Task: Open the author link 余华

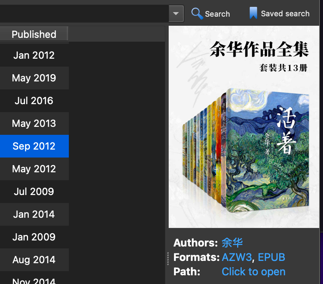Action: 232,243
